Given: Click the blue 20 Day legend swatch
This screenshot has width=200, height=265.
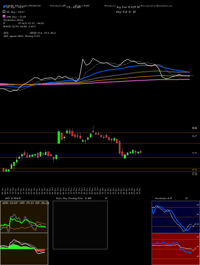Looking at the screenshot, I should point(4,7).
